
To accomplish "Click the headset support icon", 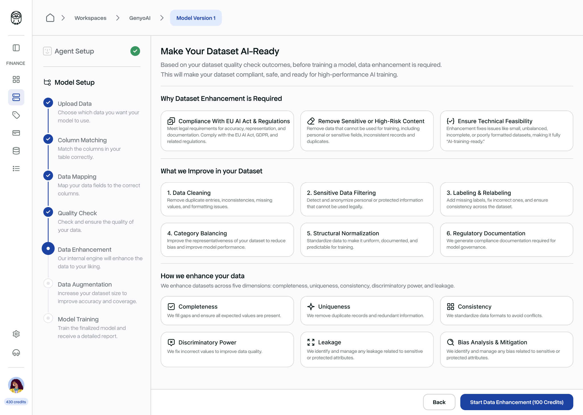I will 16,353.
